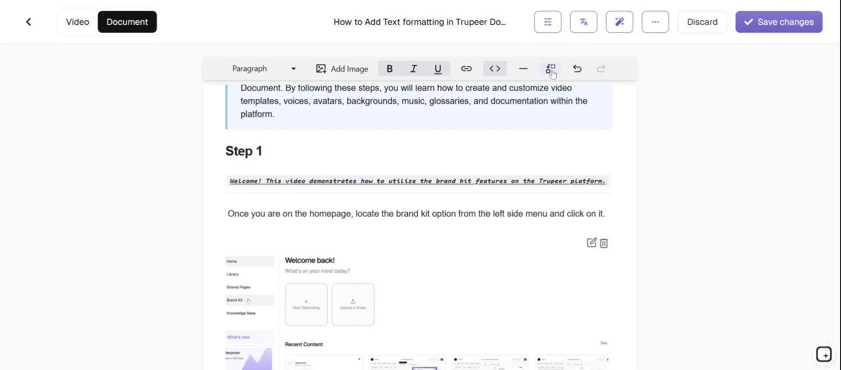Insert a hyperlink with the link icon

tap(466, 69)
